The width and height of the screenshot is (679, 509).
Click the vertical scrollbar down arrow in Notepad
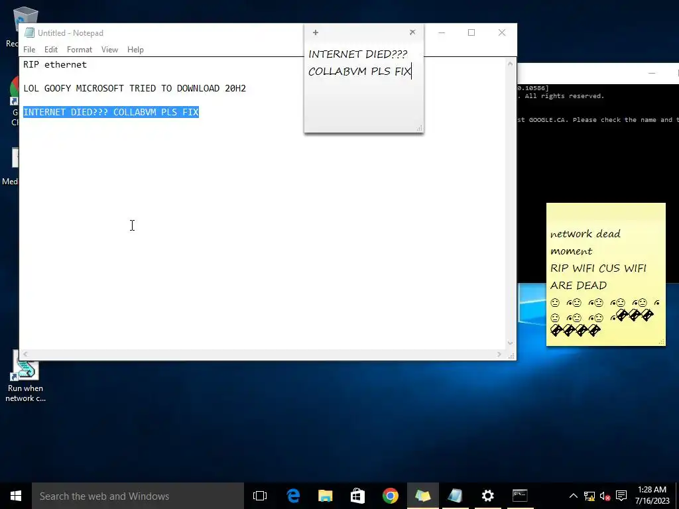(510, 343)
